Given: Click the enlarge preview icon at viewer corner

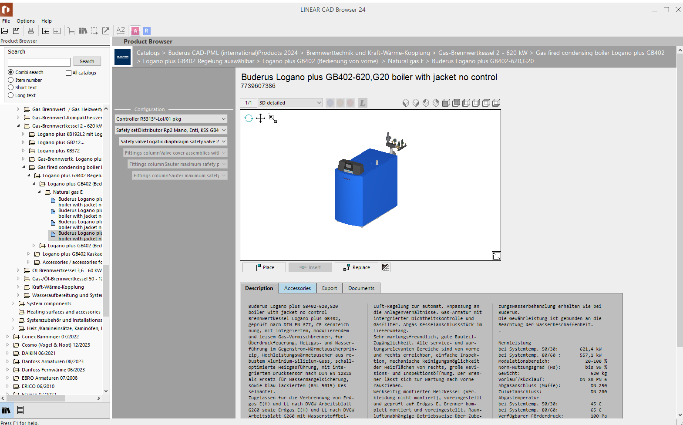Looking at the screenshot, I should pyautogui.click(x=496, y=256).
